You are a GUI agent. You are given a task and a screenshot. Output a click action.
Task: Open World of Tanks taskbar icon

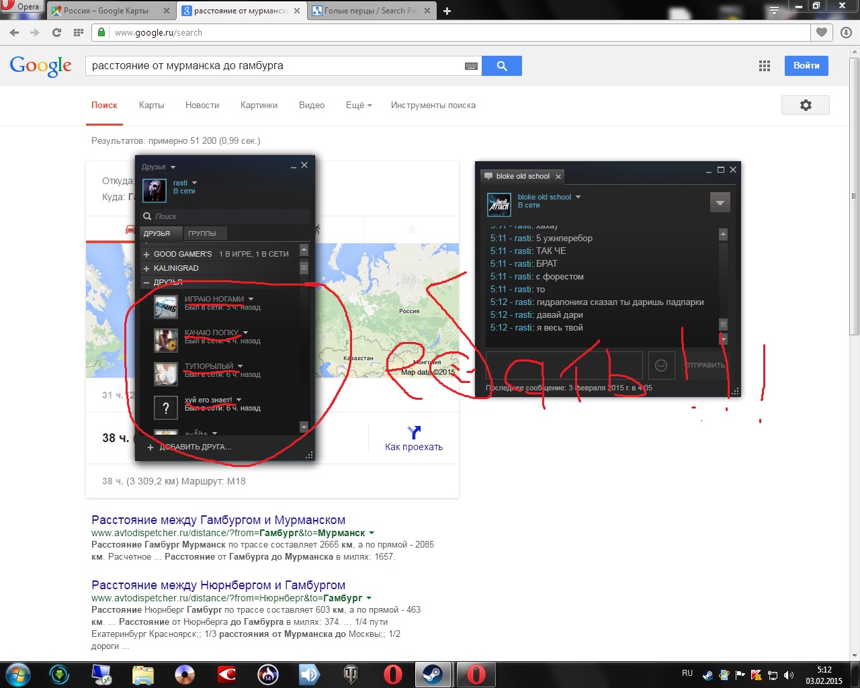351,674
